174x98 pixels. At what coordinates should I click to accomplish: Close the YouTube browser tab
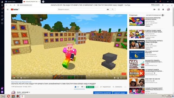click(39, 2)
